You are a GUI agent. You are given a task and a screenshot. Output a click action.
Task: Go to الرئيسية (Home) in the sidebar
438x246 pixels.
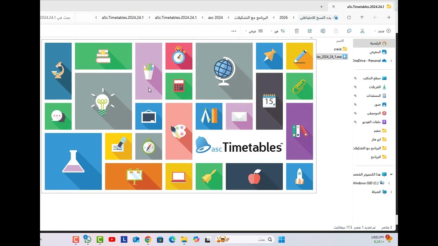(374, 43)
